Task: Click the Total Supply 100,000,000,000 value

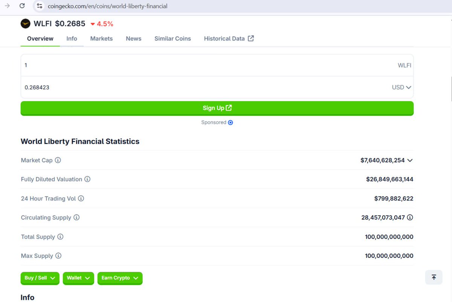Action: coord(389,237)
